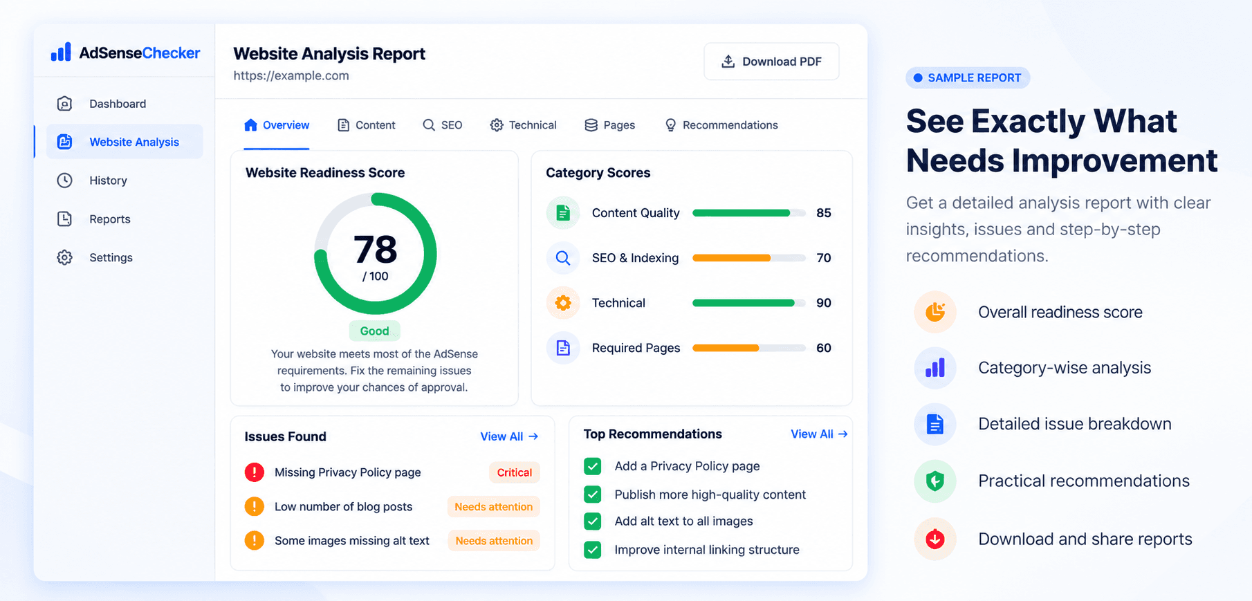This screenshot has height=601, width=1252.
Task: Click the warning icon beside Some images missing alt text
Action: click(x=255, y=540)
